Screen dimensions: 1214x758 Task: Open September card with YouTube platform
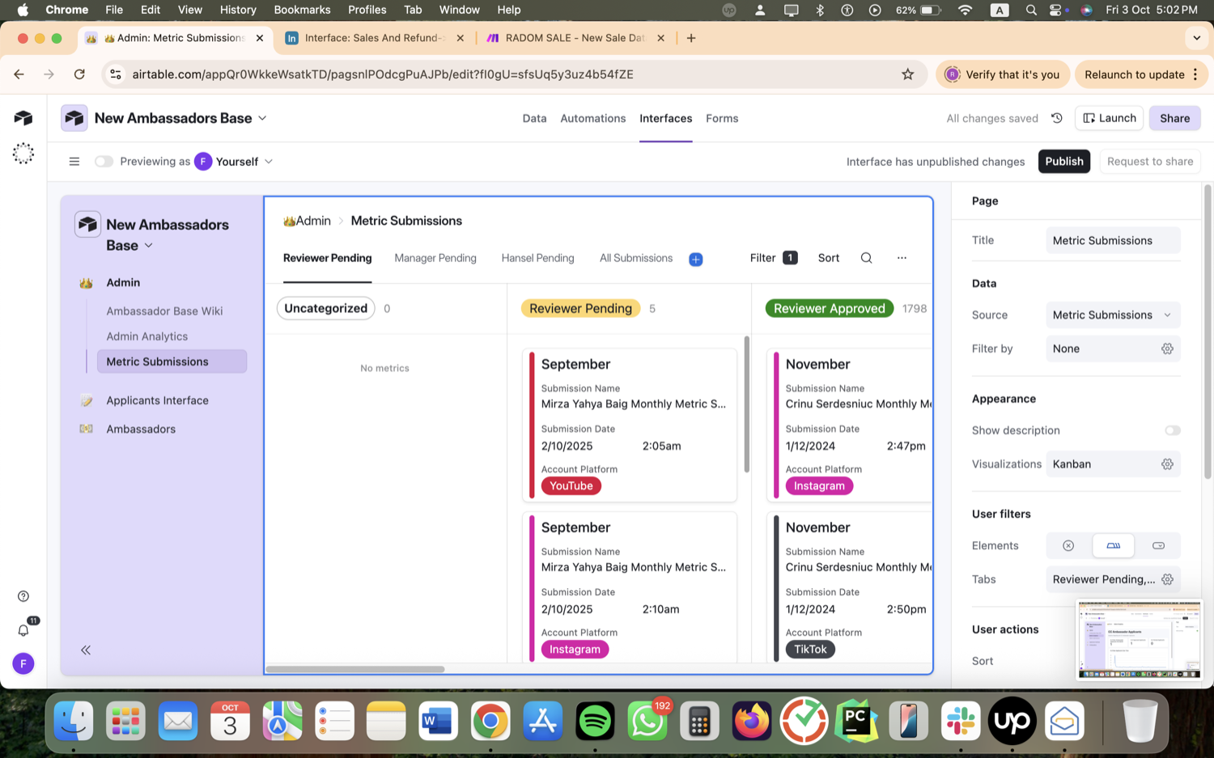point(630,426)
